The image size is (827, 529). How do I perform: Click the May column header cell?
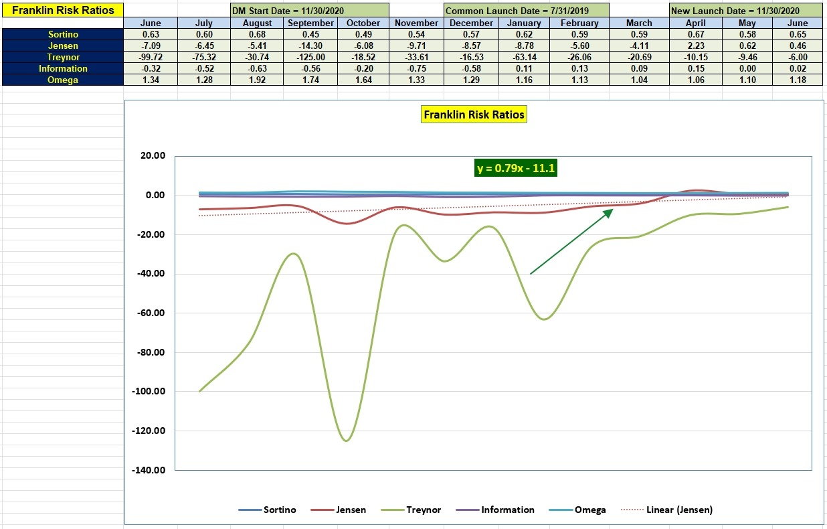click(747, 23)
